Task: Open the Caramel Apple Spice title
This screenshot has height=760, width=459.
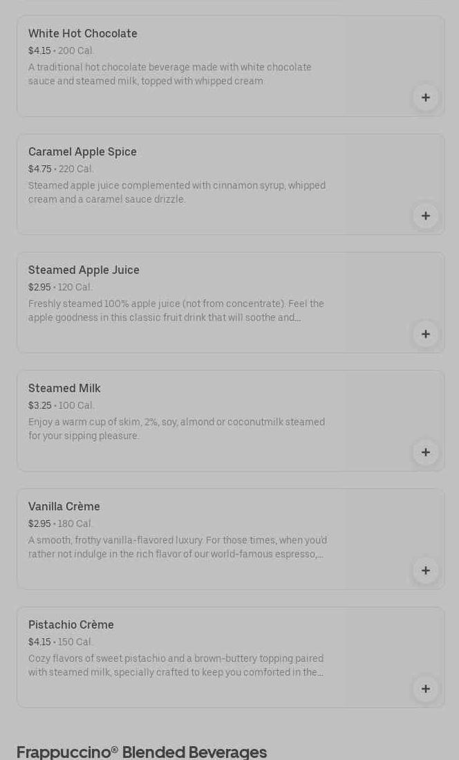Action: tap(82, 152)
